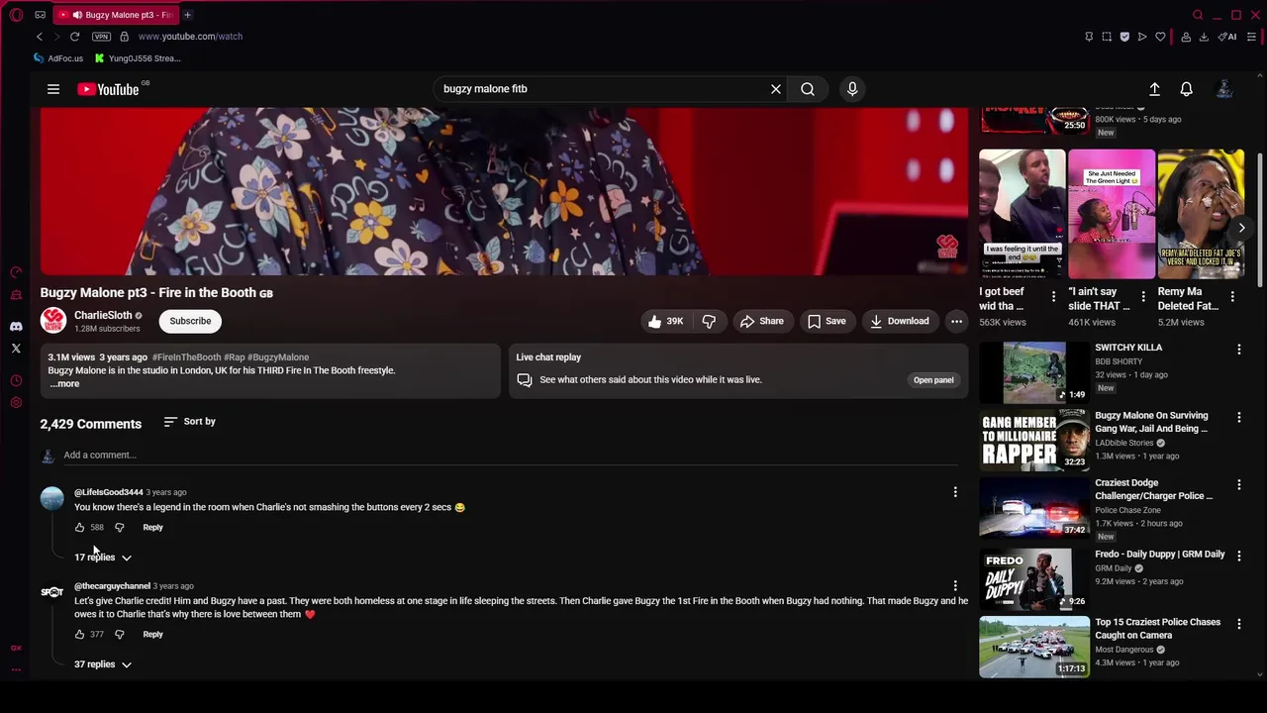The width and height of the screenshot is (1267, 713).
Task: Open options for Craziest Dodge Challenger video
Action: [x=1238, y=485]
